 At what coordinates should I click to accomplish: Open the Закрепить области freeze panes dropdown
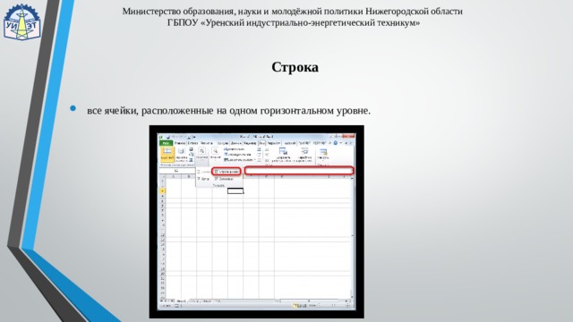pos(239,160)
